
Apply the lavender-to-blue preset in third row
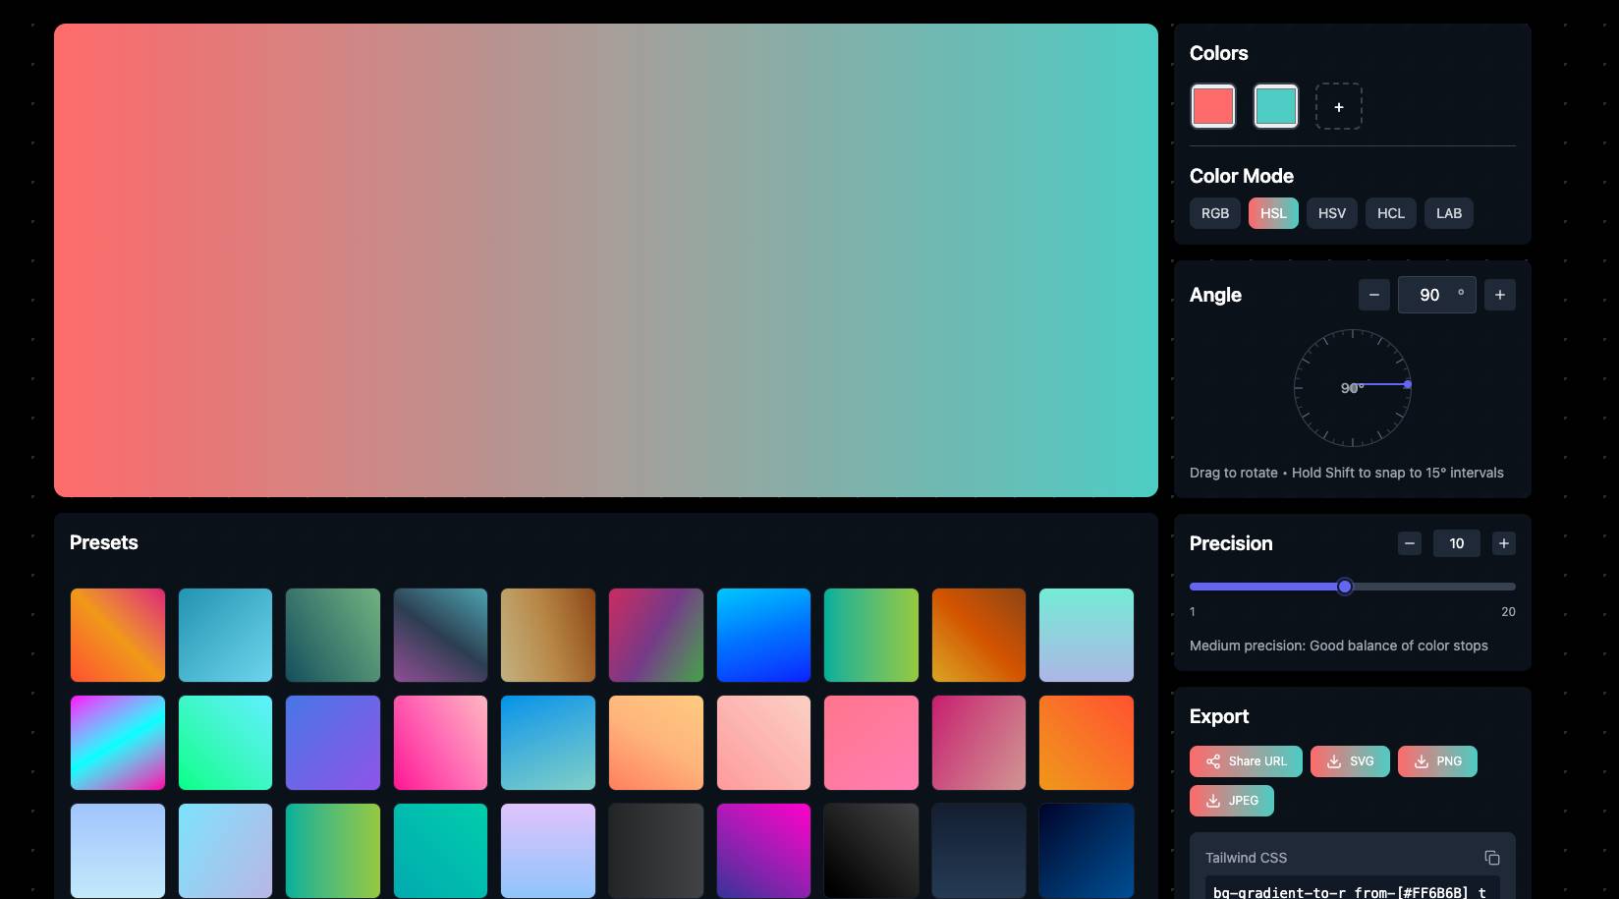coord(548,851)
